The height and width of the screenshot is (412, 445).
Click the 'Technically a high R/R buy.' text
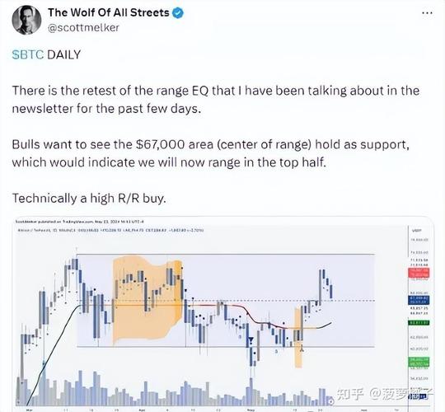[89, 198]
